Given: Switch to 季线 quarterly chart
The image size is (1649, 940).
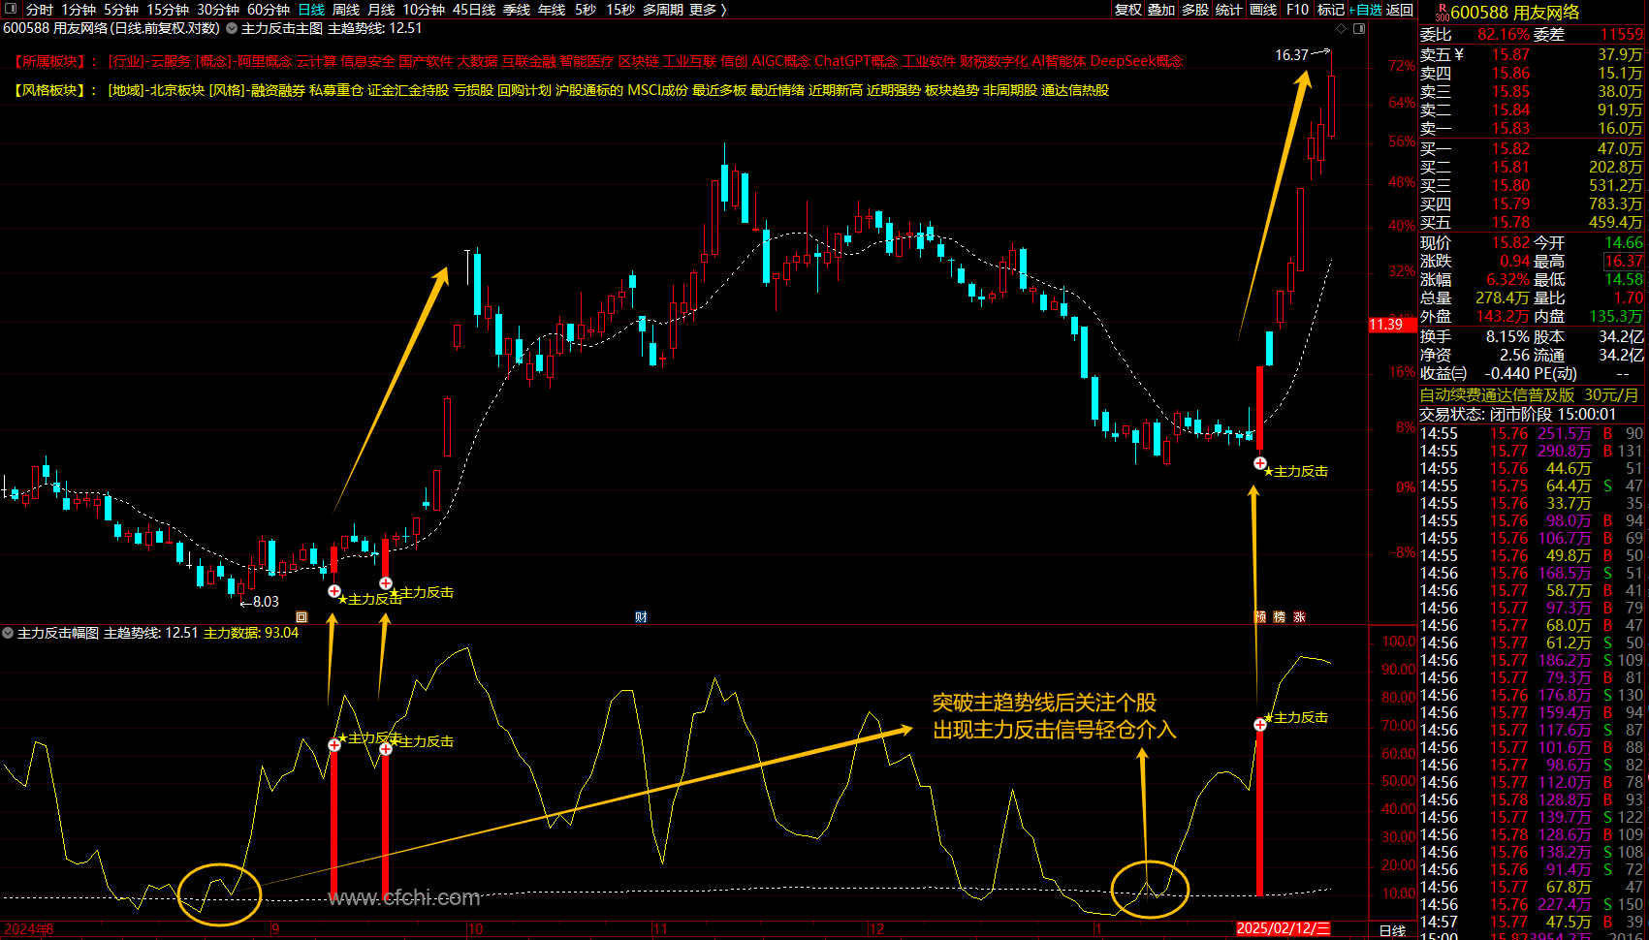Looking at the screenshot, I should tap(517, 10).
